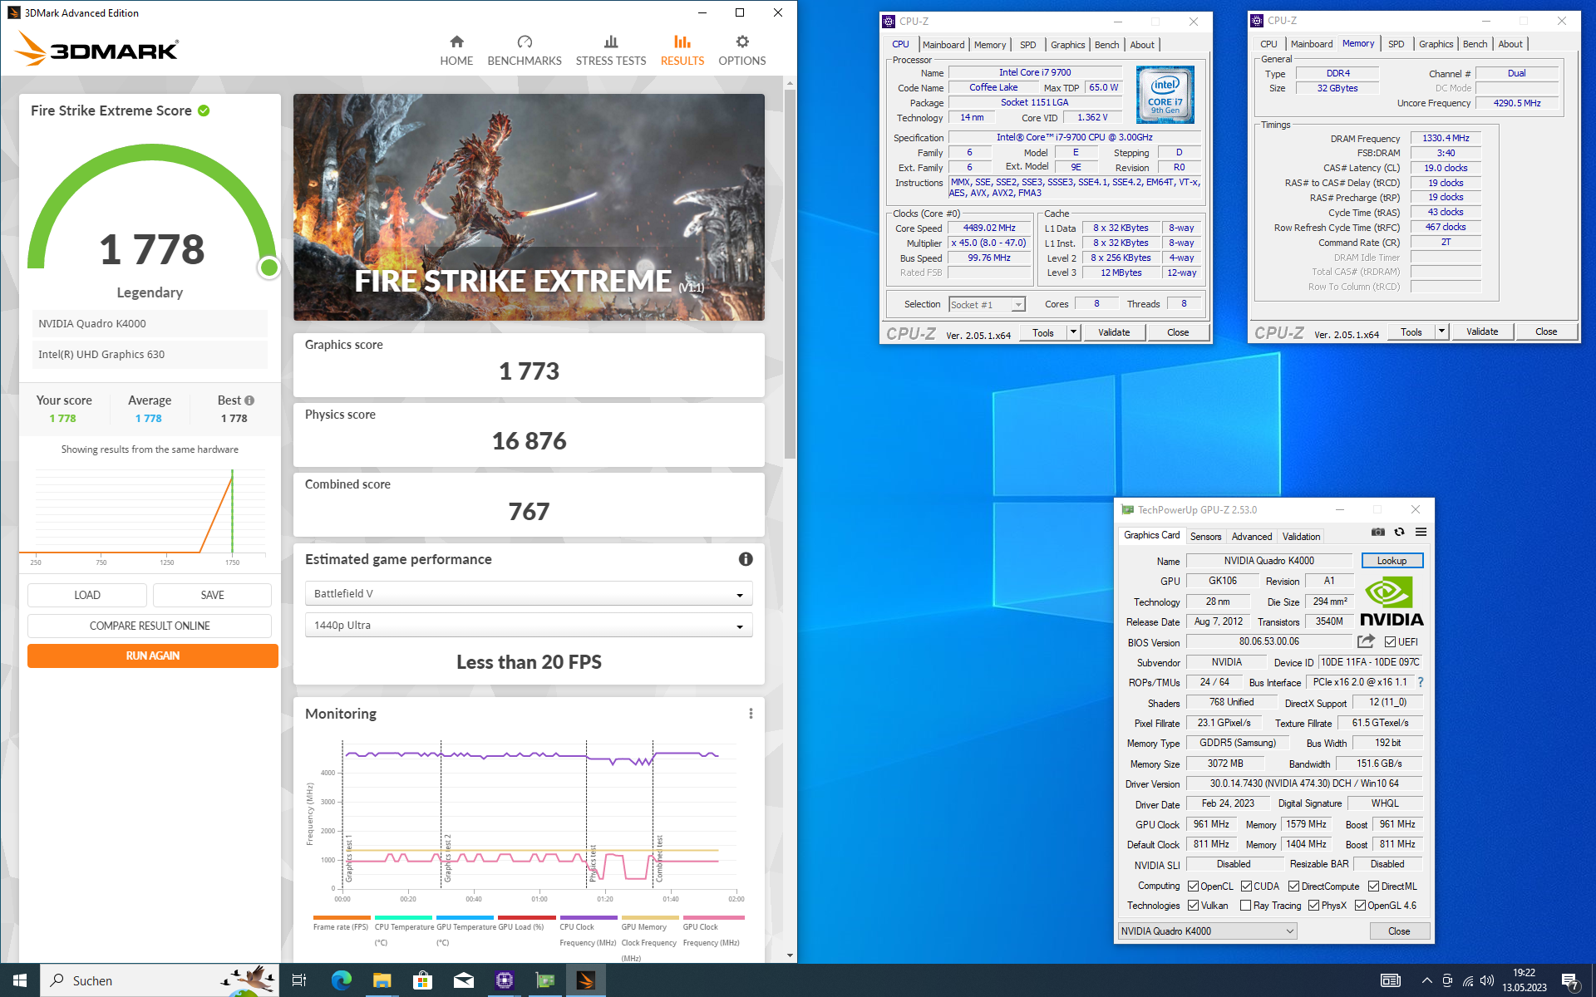Expand Tools arrow in CPU-Z CPU window

coord(1073,332)
